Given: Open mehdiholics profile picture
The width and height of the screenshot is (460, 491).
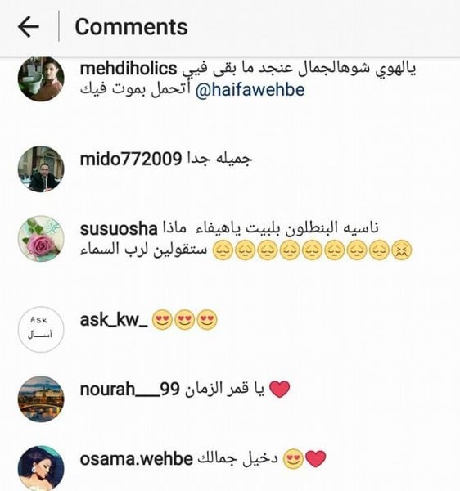Looking at the screenshot, I should (x=41, y=79).
